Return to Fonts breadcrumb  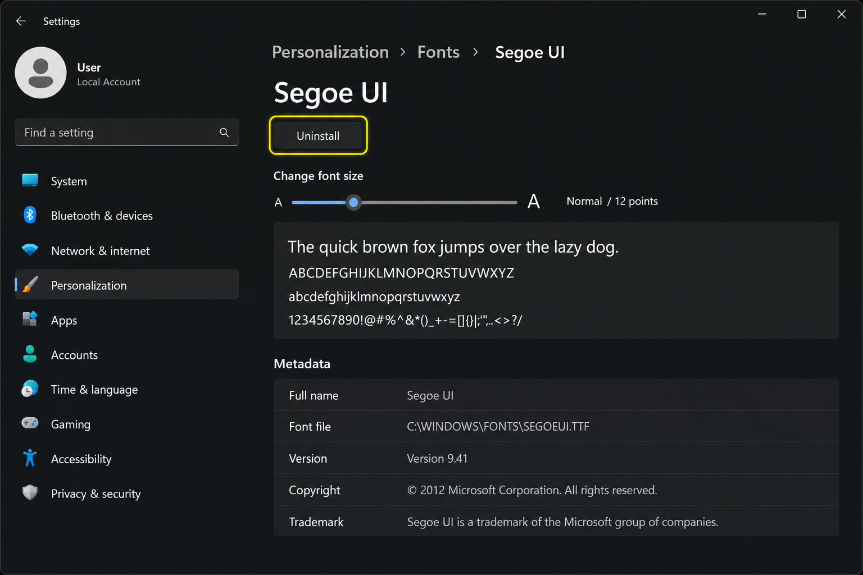coord(438,52)
